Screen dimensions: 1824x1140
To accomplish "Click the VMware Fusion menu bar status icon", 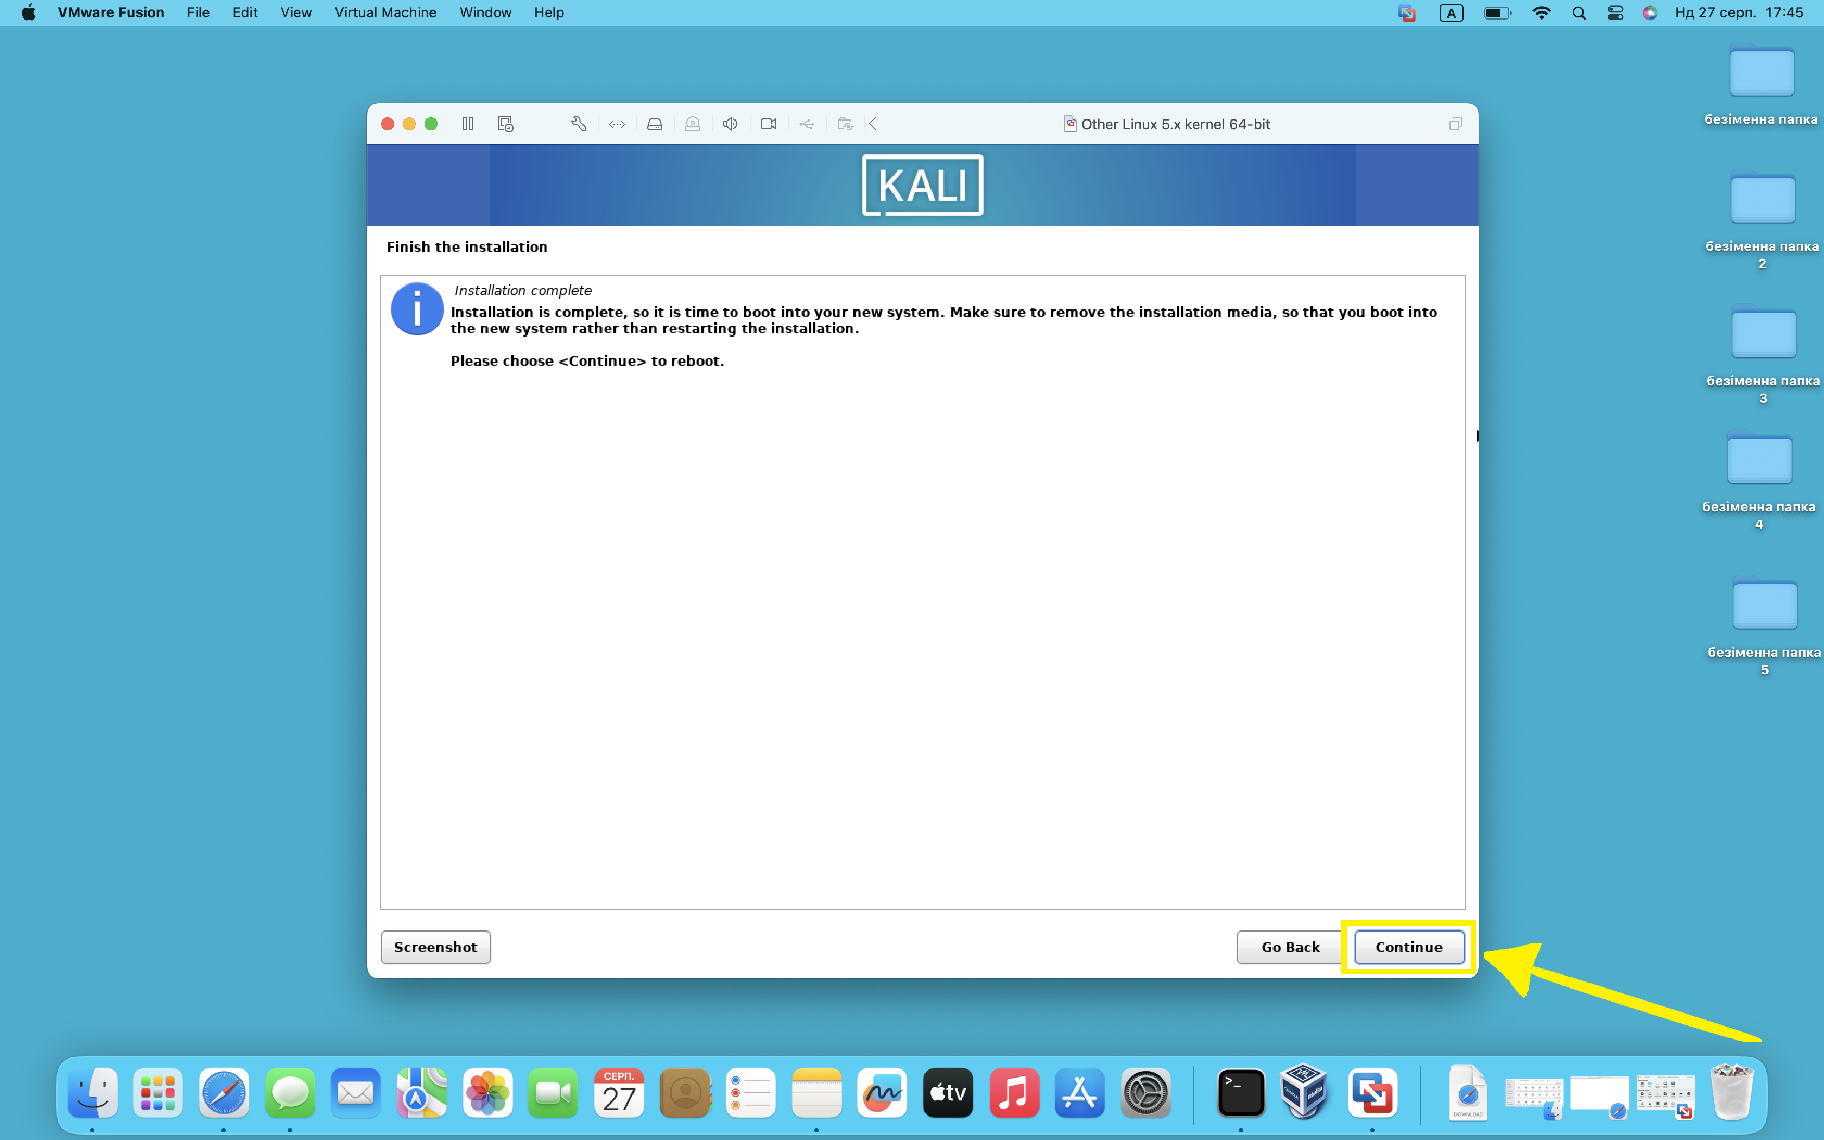I will pos(1407,13).
